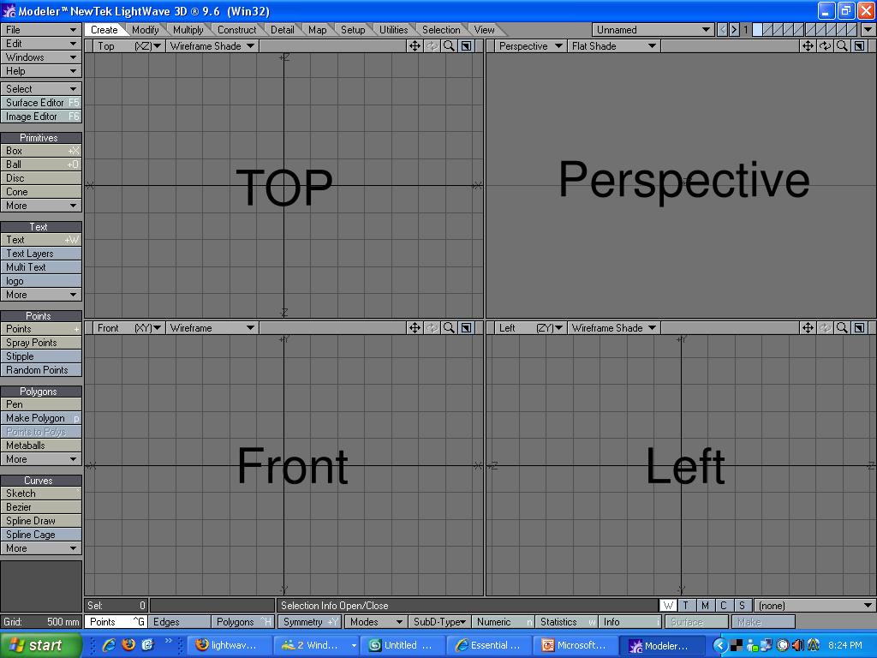Screen dimensions: 877x658
Task: Switch to the Detail tab
Action: (x=283, y=30)
